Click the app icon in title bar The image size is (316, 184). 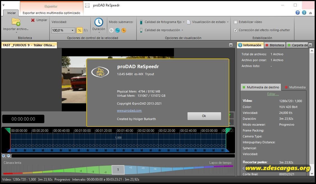87,5
